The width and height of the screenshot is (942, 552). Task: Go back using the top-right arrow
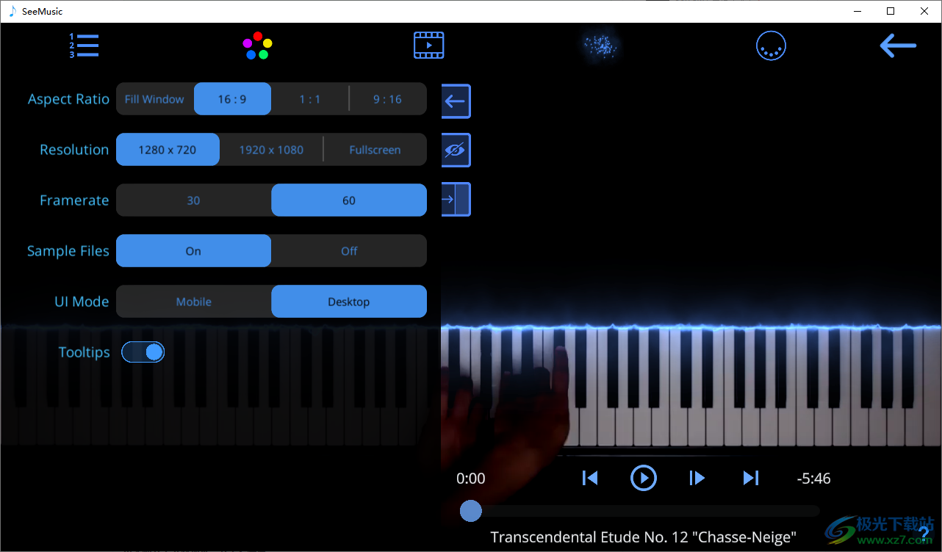[898, 45]
